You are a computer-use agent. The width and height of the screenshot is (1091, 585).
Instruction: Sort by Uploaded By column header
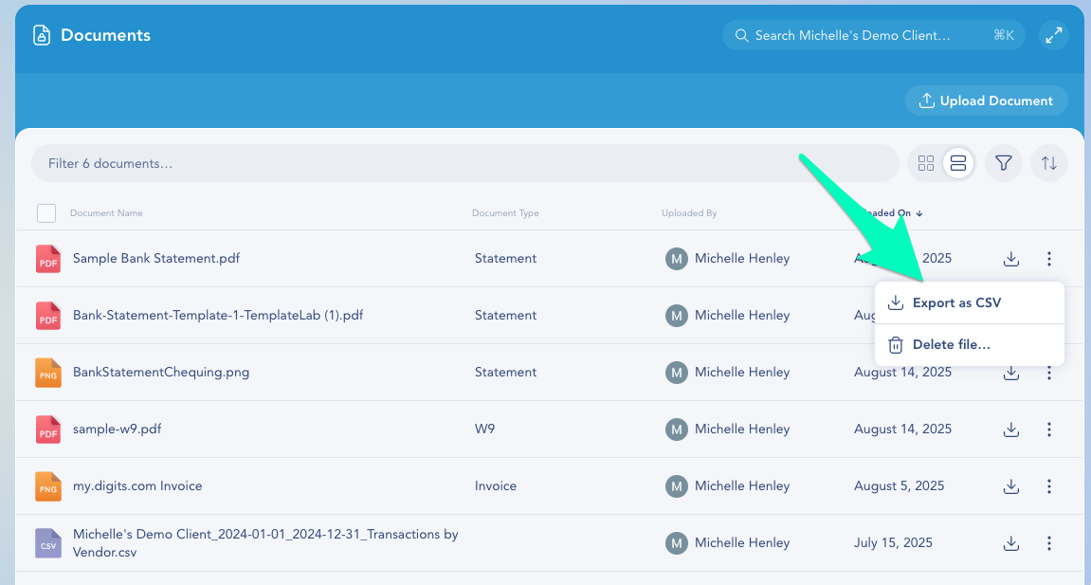[x=689, y=212]
